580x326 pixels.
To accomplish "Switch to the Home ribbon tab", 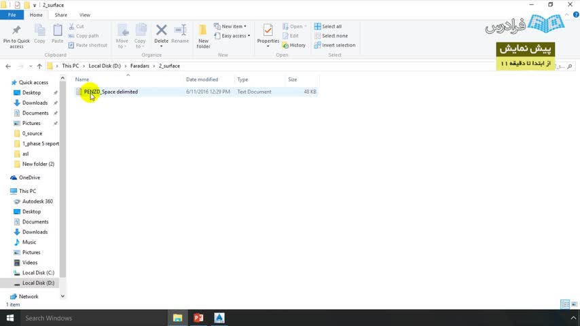I will (36, 15).
